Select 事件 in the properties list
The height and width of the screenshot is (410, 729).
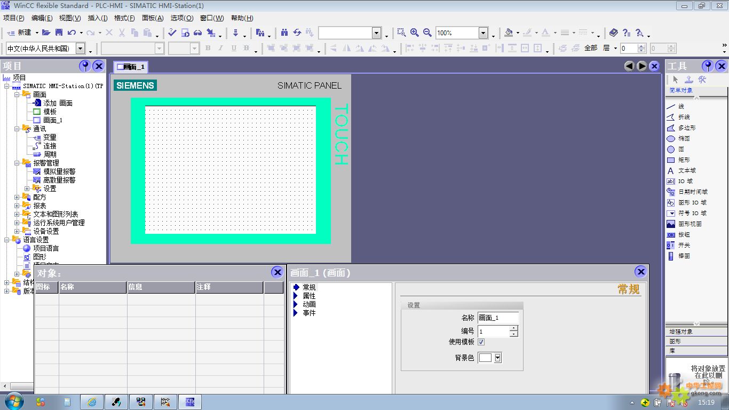(309, 313)
